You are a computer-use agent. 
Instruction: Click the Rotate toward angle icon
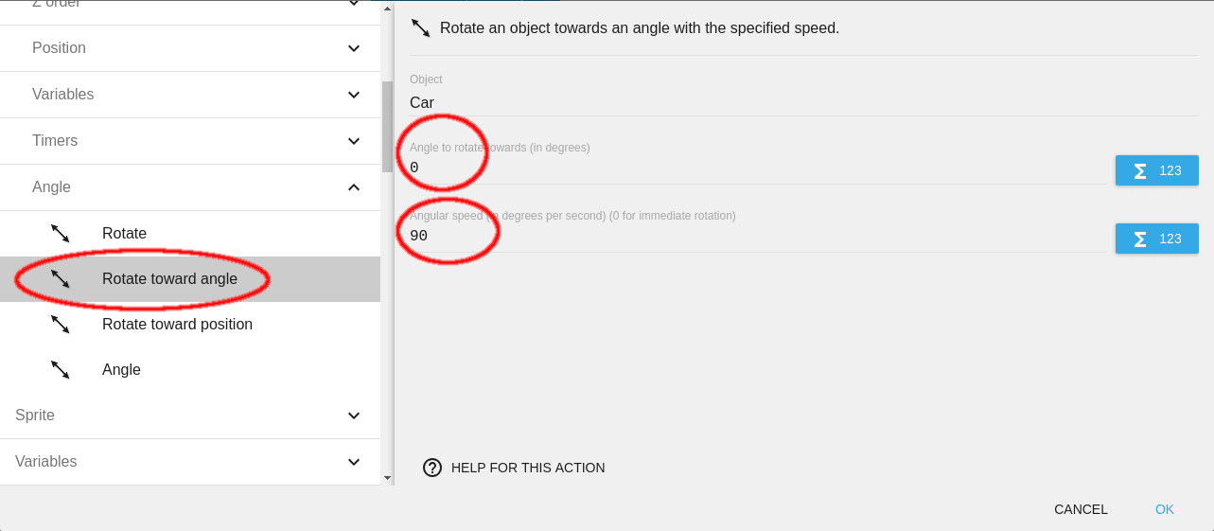click(61, 278)
